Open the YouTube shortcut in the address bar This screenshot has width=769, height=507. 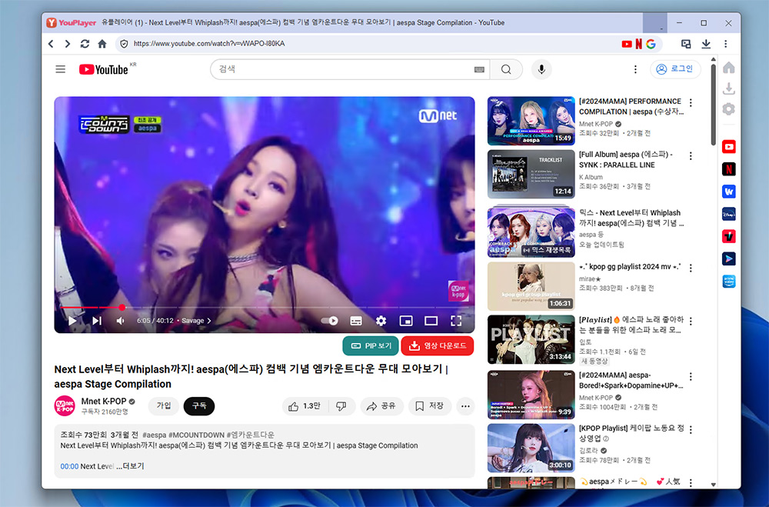(626, 44)
